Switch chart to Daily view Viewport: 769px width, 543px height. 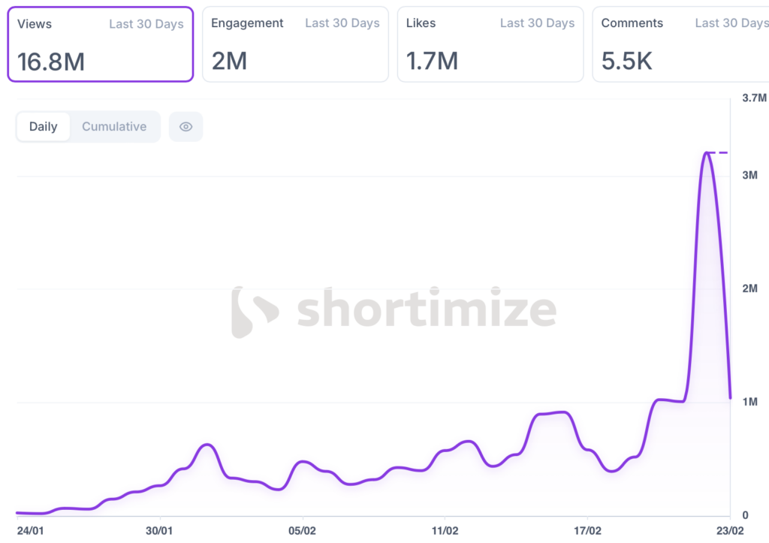[x=44, y=127]
